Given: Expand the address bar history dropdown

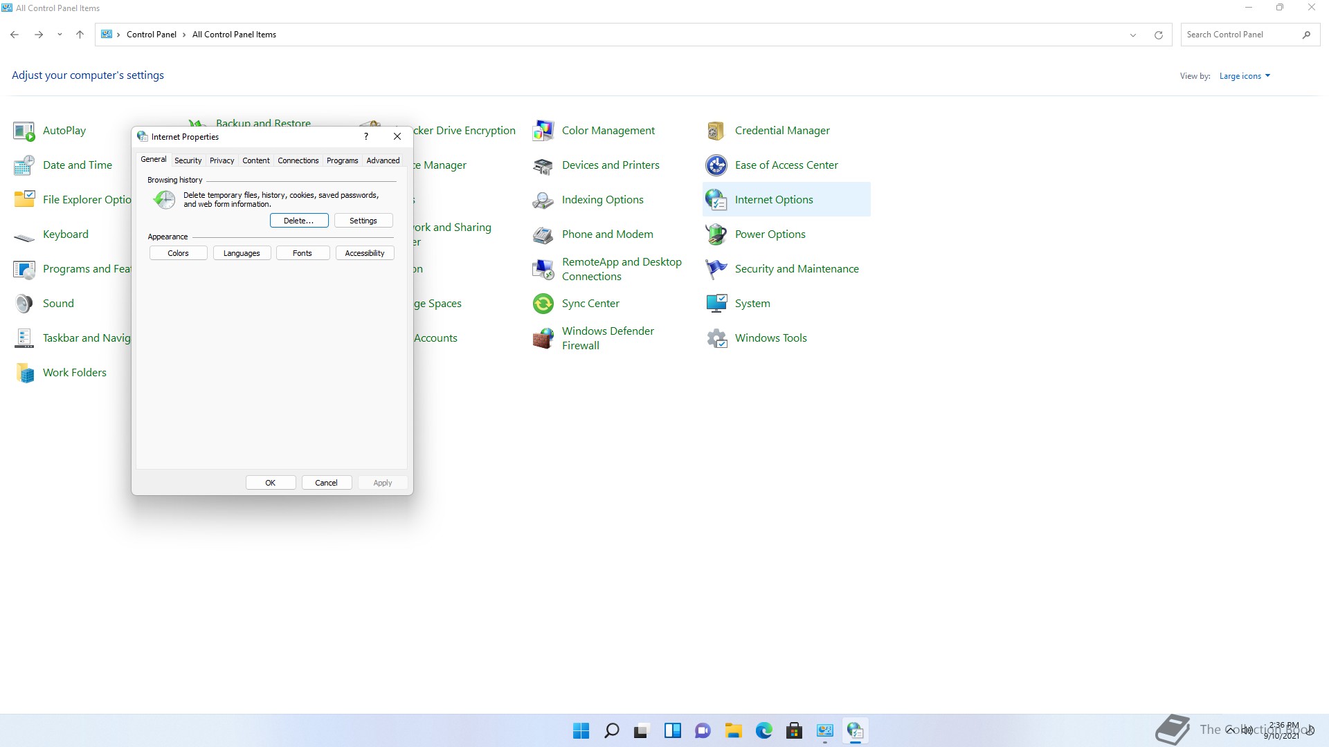Looking at the screenshot, I should coord(1133,35).
